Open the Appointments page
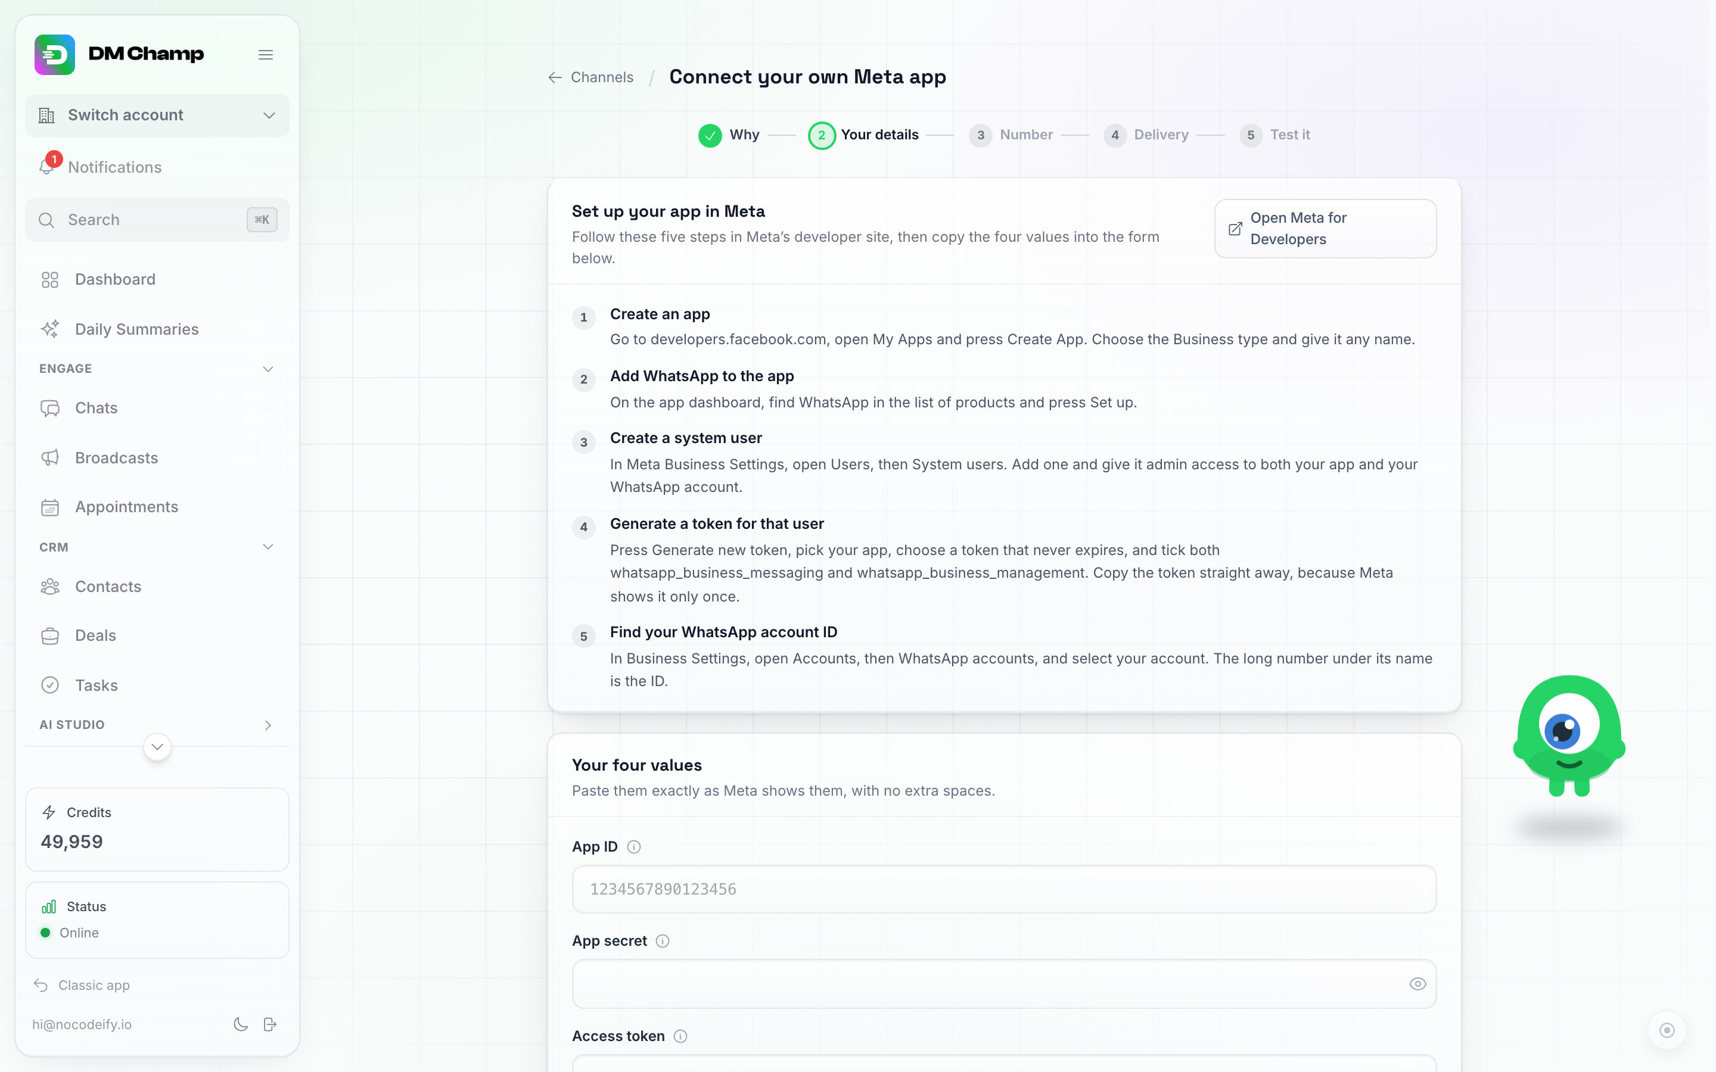Viewport: 1716px width, 1072px height. coord(157,507)
